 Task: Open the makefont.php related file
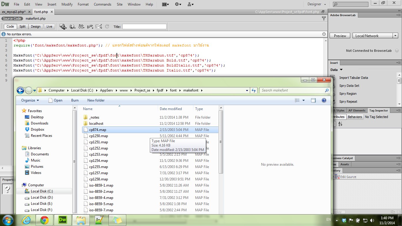click(x=36, y=19)
